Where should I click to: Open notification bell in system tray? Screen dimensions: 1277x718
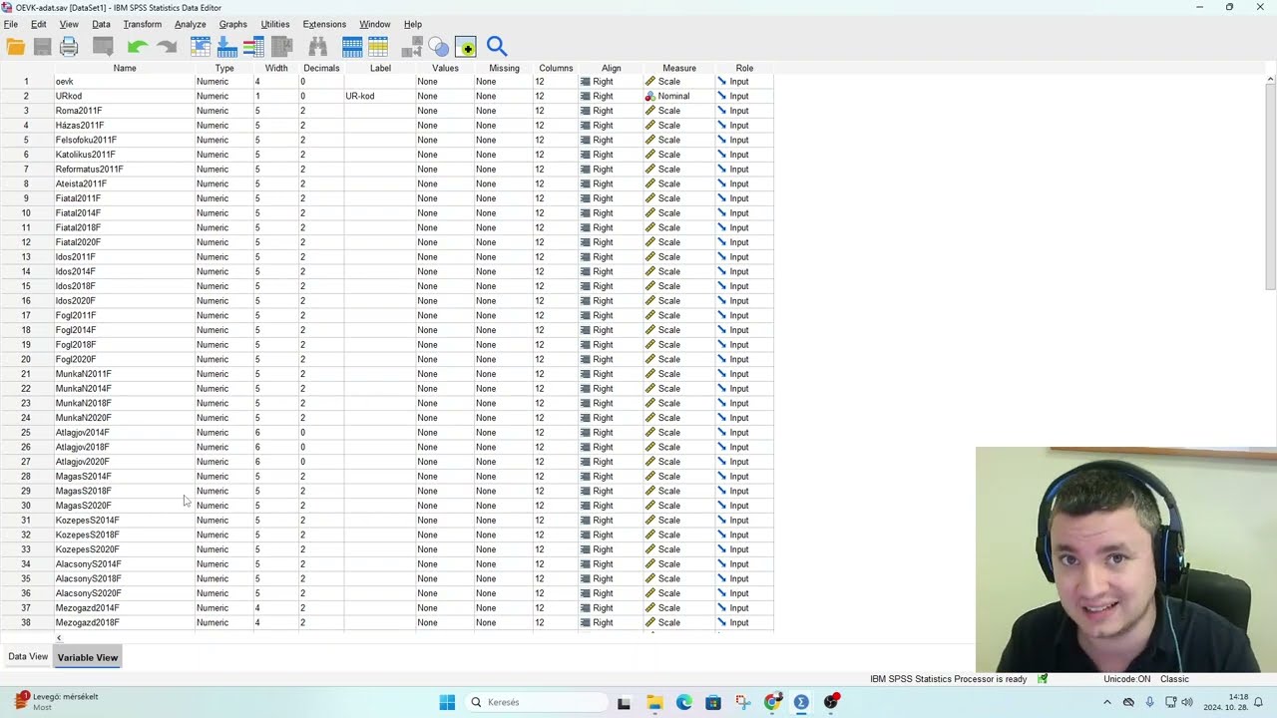point(1259,702)
